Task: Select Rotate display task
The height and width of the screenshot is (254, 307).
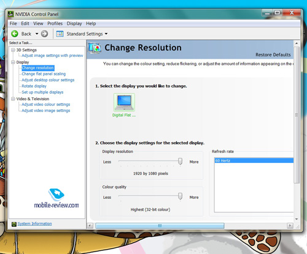Action: 34,86
